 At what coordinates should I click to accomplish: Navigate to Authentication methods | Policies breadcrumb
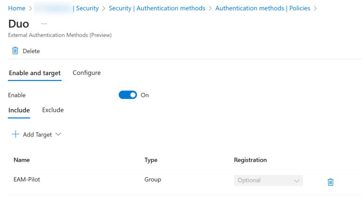263,8
